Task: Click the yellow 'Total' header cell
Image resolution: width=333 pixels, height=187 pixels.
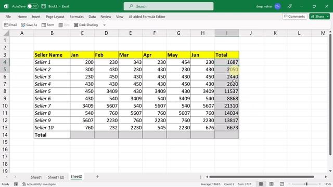Action: pyautogui.click(x=227, y=55)
